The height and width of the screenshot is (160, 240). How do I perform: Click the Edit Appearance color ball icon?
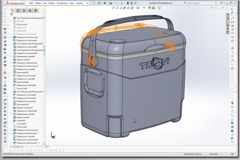150,8
